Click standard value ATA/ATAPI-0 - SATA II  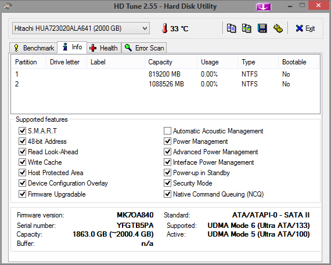(271, 215)
